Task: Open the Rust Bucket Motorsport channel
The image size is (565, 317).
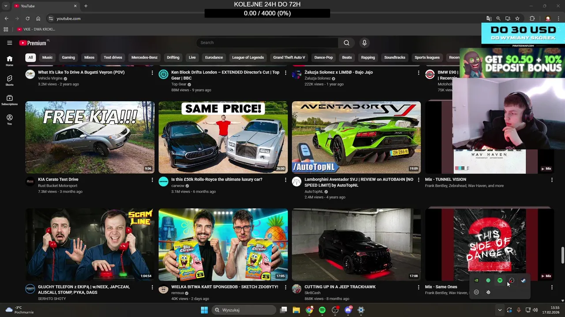Action: (x=58, y=186)
